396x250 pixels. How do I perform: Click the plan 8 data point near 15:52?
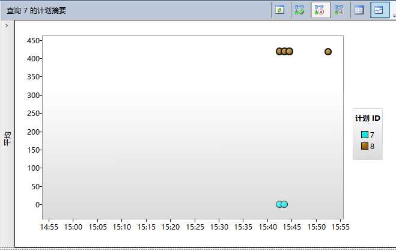pos(328,52)
